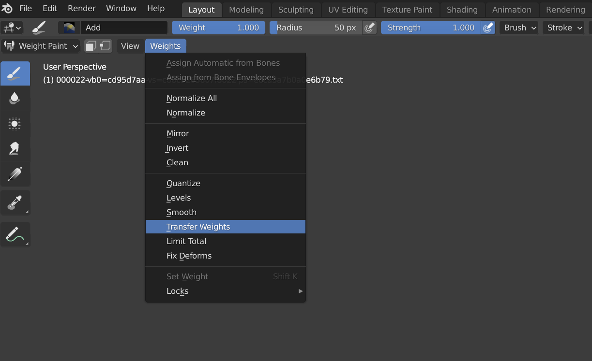This screenshot has width=592, height=361.
Task: Adjust the Radius slider
Action: tap(316, 28)
